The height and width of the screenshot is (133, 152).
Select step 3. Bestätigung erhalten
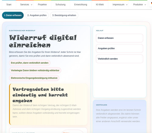64,15
